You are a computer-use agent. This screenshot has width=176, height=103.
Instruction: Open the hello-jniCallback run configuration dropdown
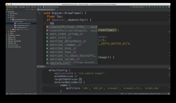point(139,7)
